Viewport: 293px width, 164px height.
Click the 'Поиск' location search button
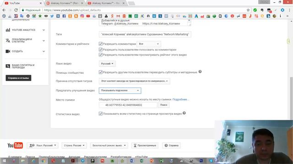point(164,105)
